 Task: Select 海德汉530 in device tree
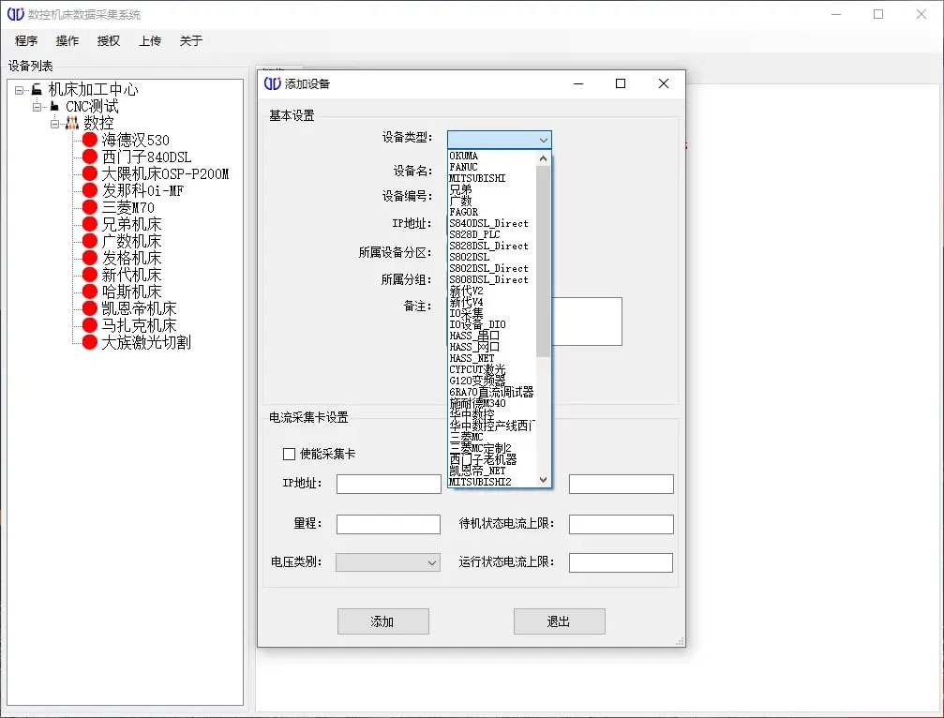click(135, 141)
